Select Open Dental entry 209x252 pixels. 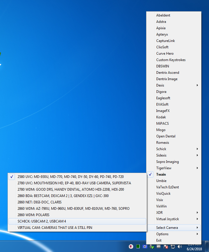pos(174,136)
